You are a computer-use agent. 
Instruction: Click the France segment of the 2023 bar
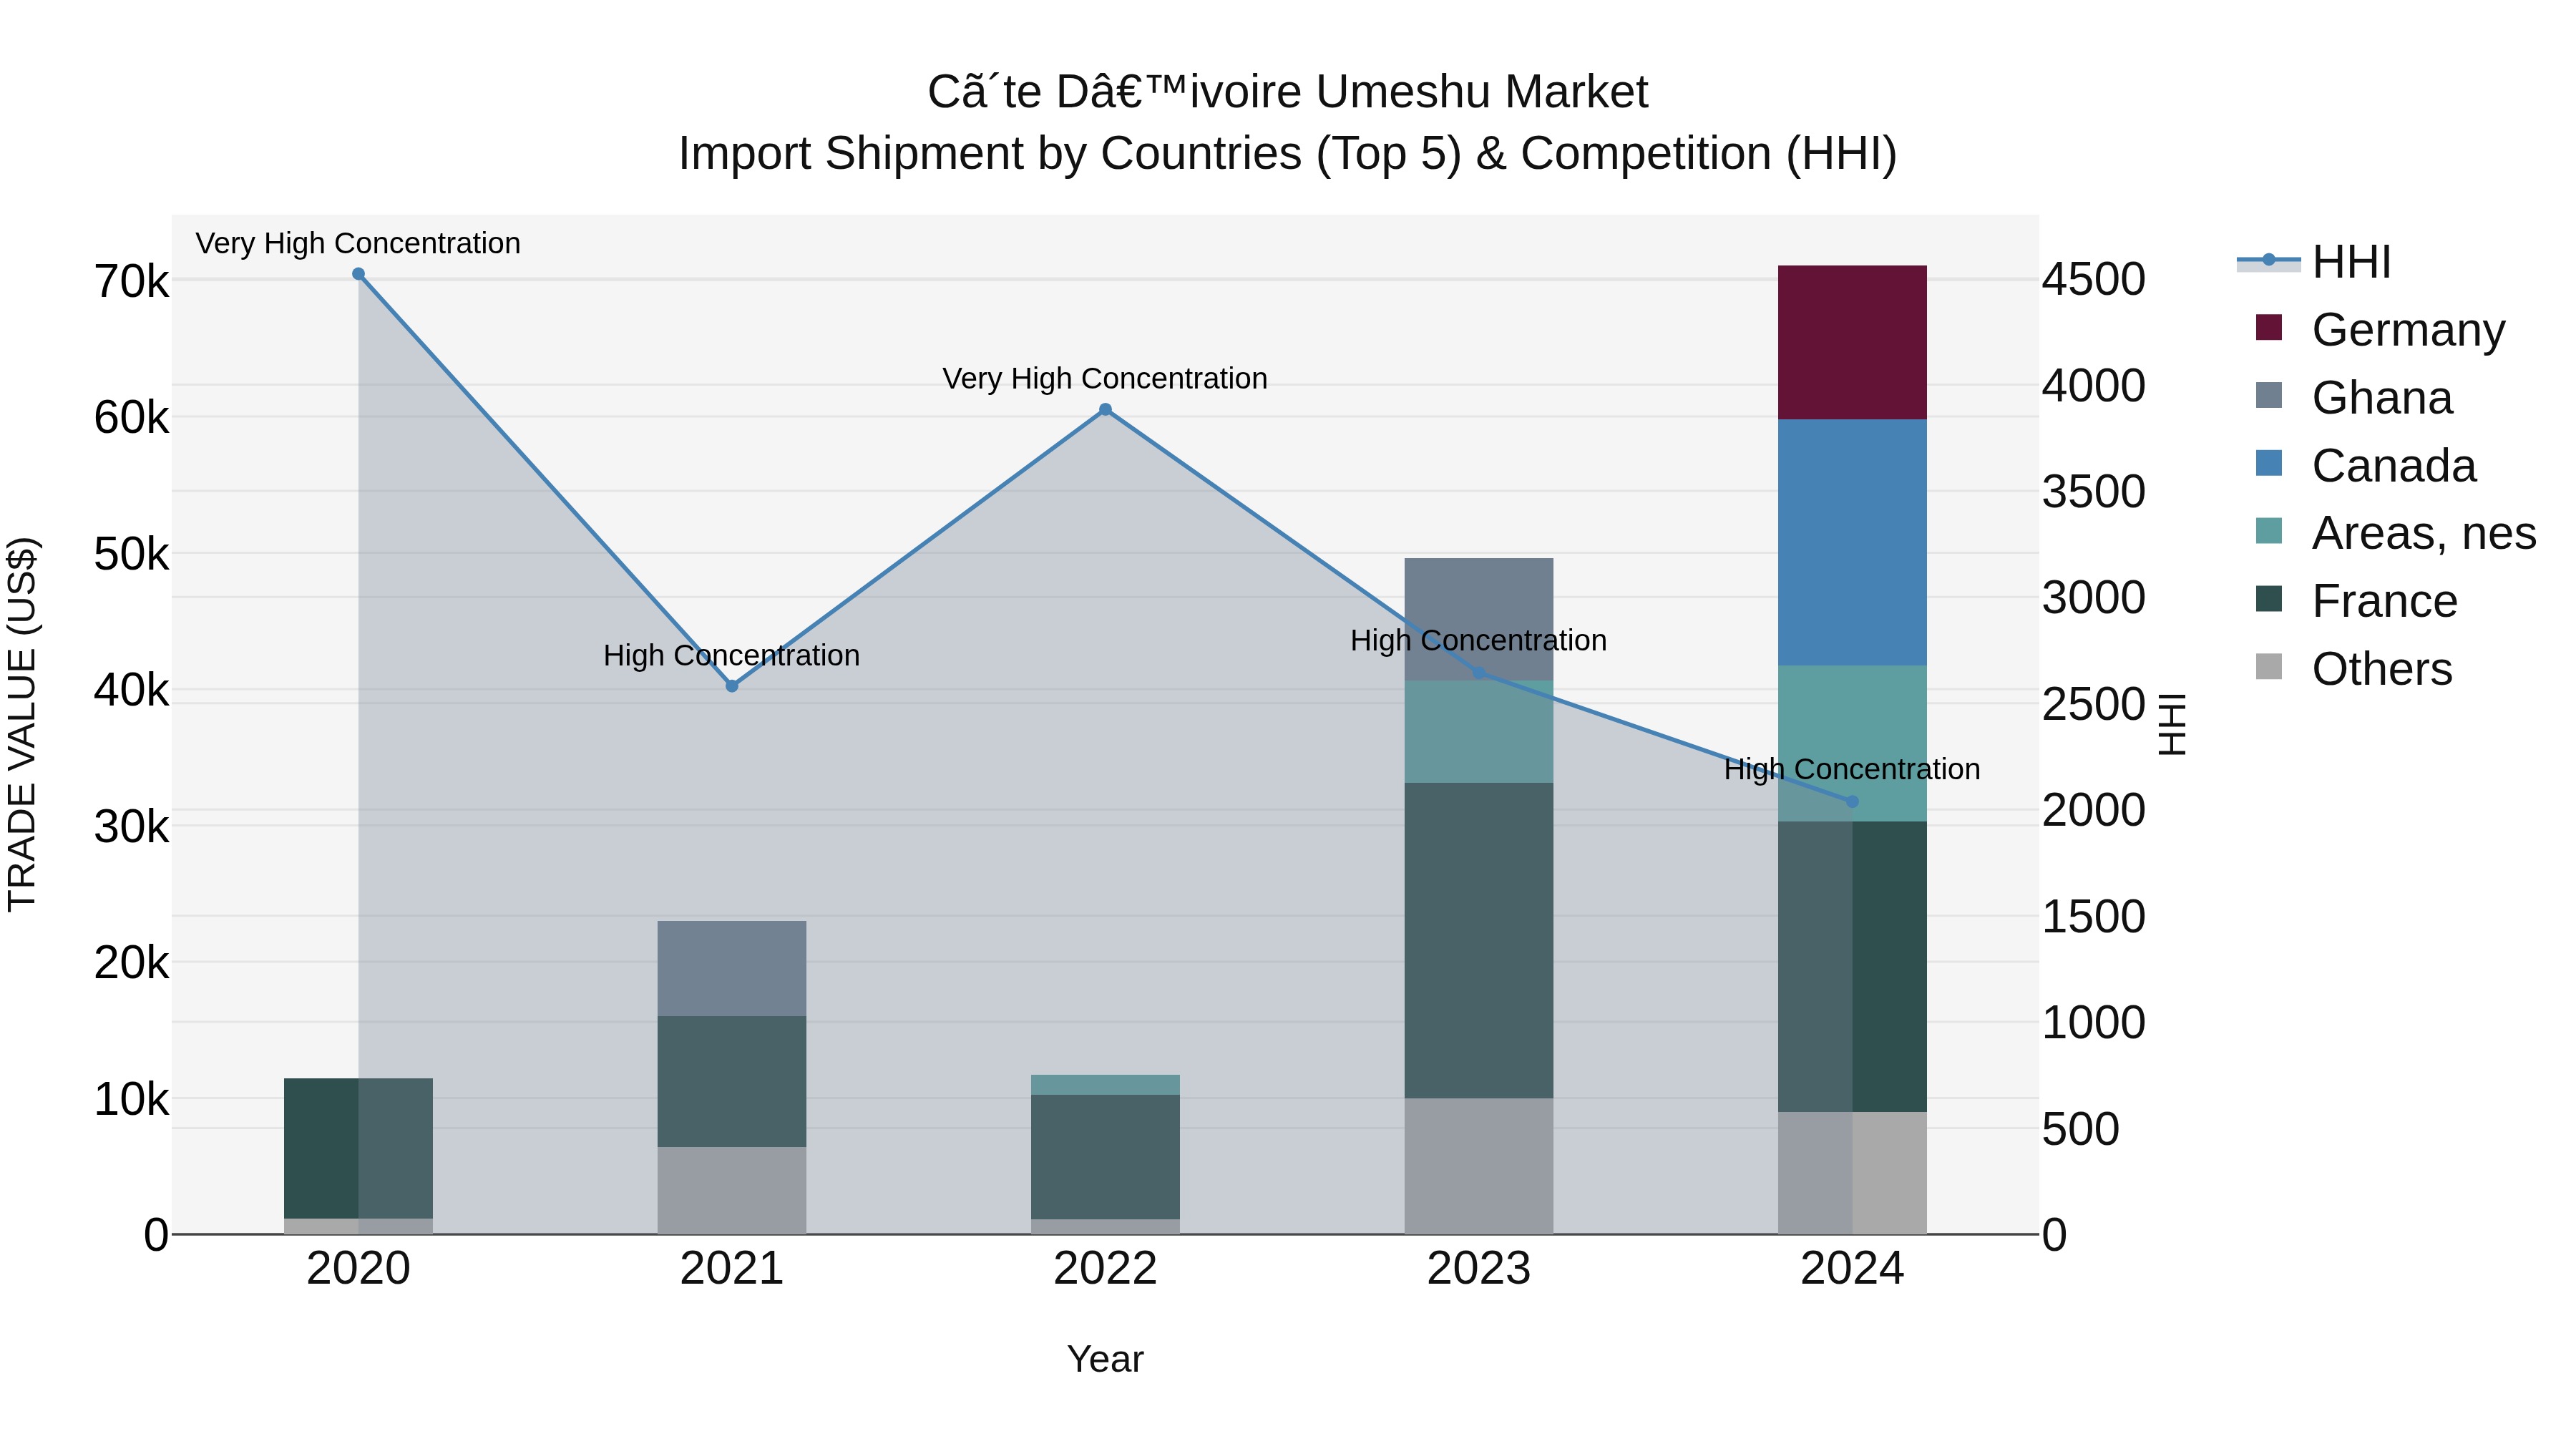click(x=1479, y=940)
